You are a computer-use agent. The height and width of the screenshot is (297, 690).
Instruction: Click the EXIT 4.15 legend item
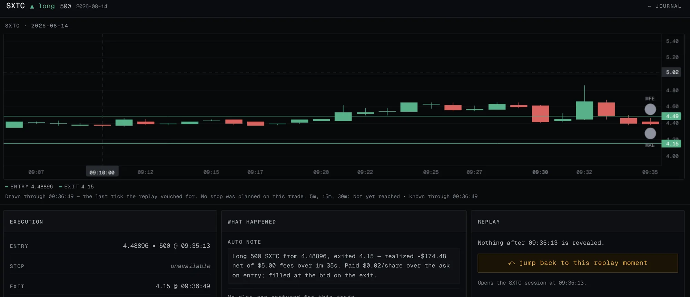[76, 187]
